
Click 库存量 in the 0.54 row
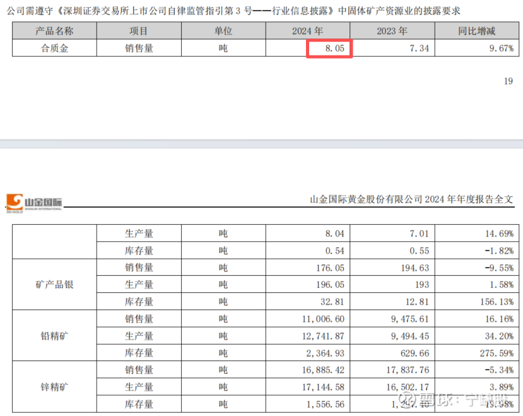point(139,251)
